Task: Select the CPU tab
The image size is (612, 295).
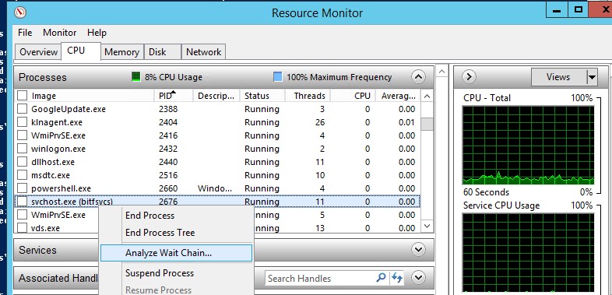Action: [x=81, y=51]
